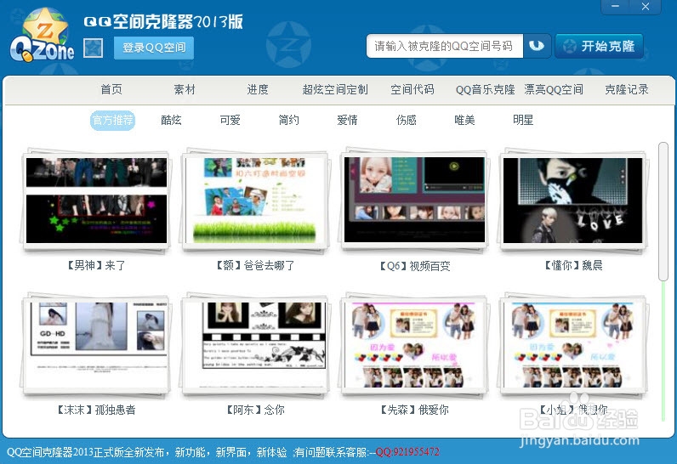
Task: Click the user avatar placeholder icon
Action: (x=94, y=48)
